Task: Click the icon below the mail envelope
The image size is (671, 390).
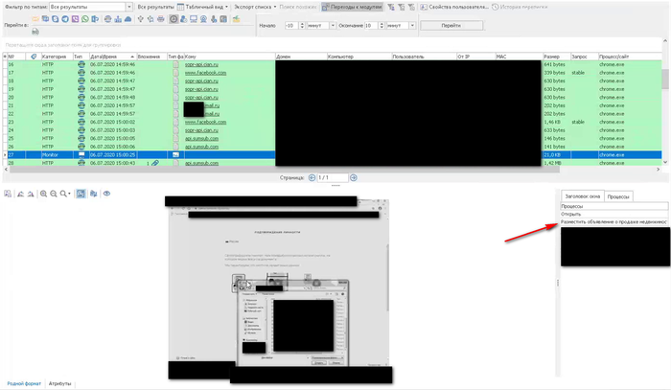Action: click(x=35, y=32)
